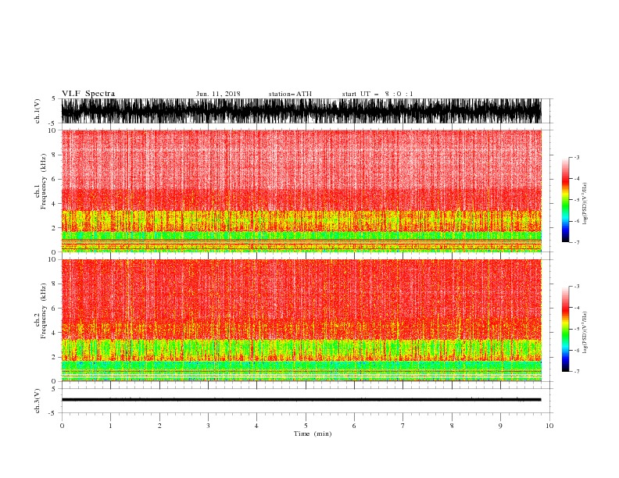Click the ch.2 color bar "log(PSD)(V²/Hz)" label
Viewport: 619px width, 478px height.
pyautogui.click(x=585, y=333)
